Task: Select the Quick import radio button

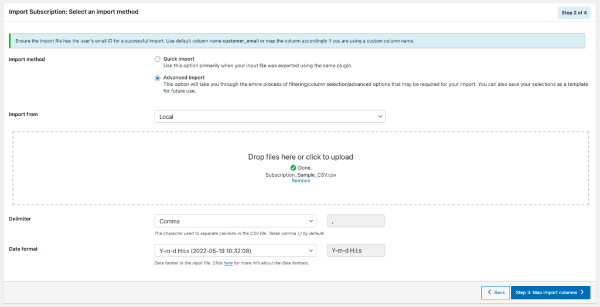Action: [x=157, y=59]
